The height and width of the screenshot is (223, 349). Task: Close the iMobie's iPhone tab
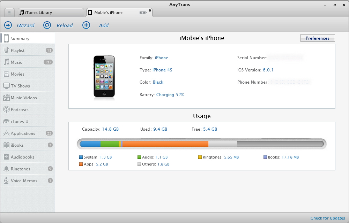[x=150, y=10]
